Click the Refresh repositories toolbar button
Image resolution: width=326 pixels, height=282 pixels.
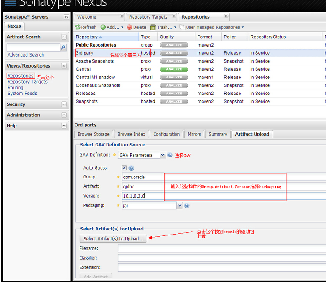(x=86, y=27)
